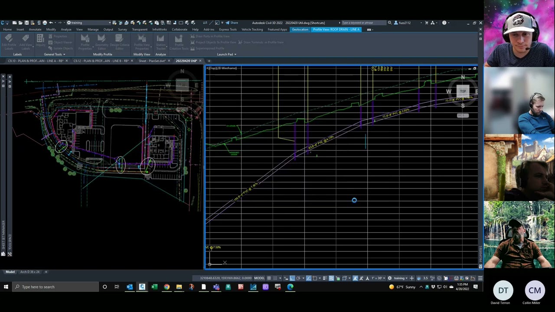555x312 pixels.
Task: Open status bar customization menu icon
Action: [x=480, y=278]
